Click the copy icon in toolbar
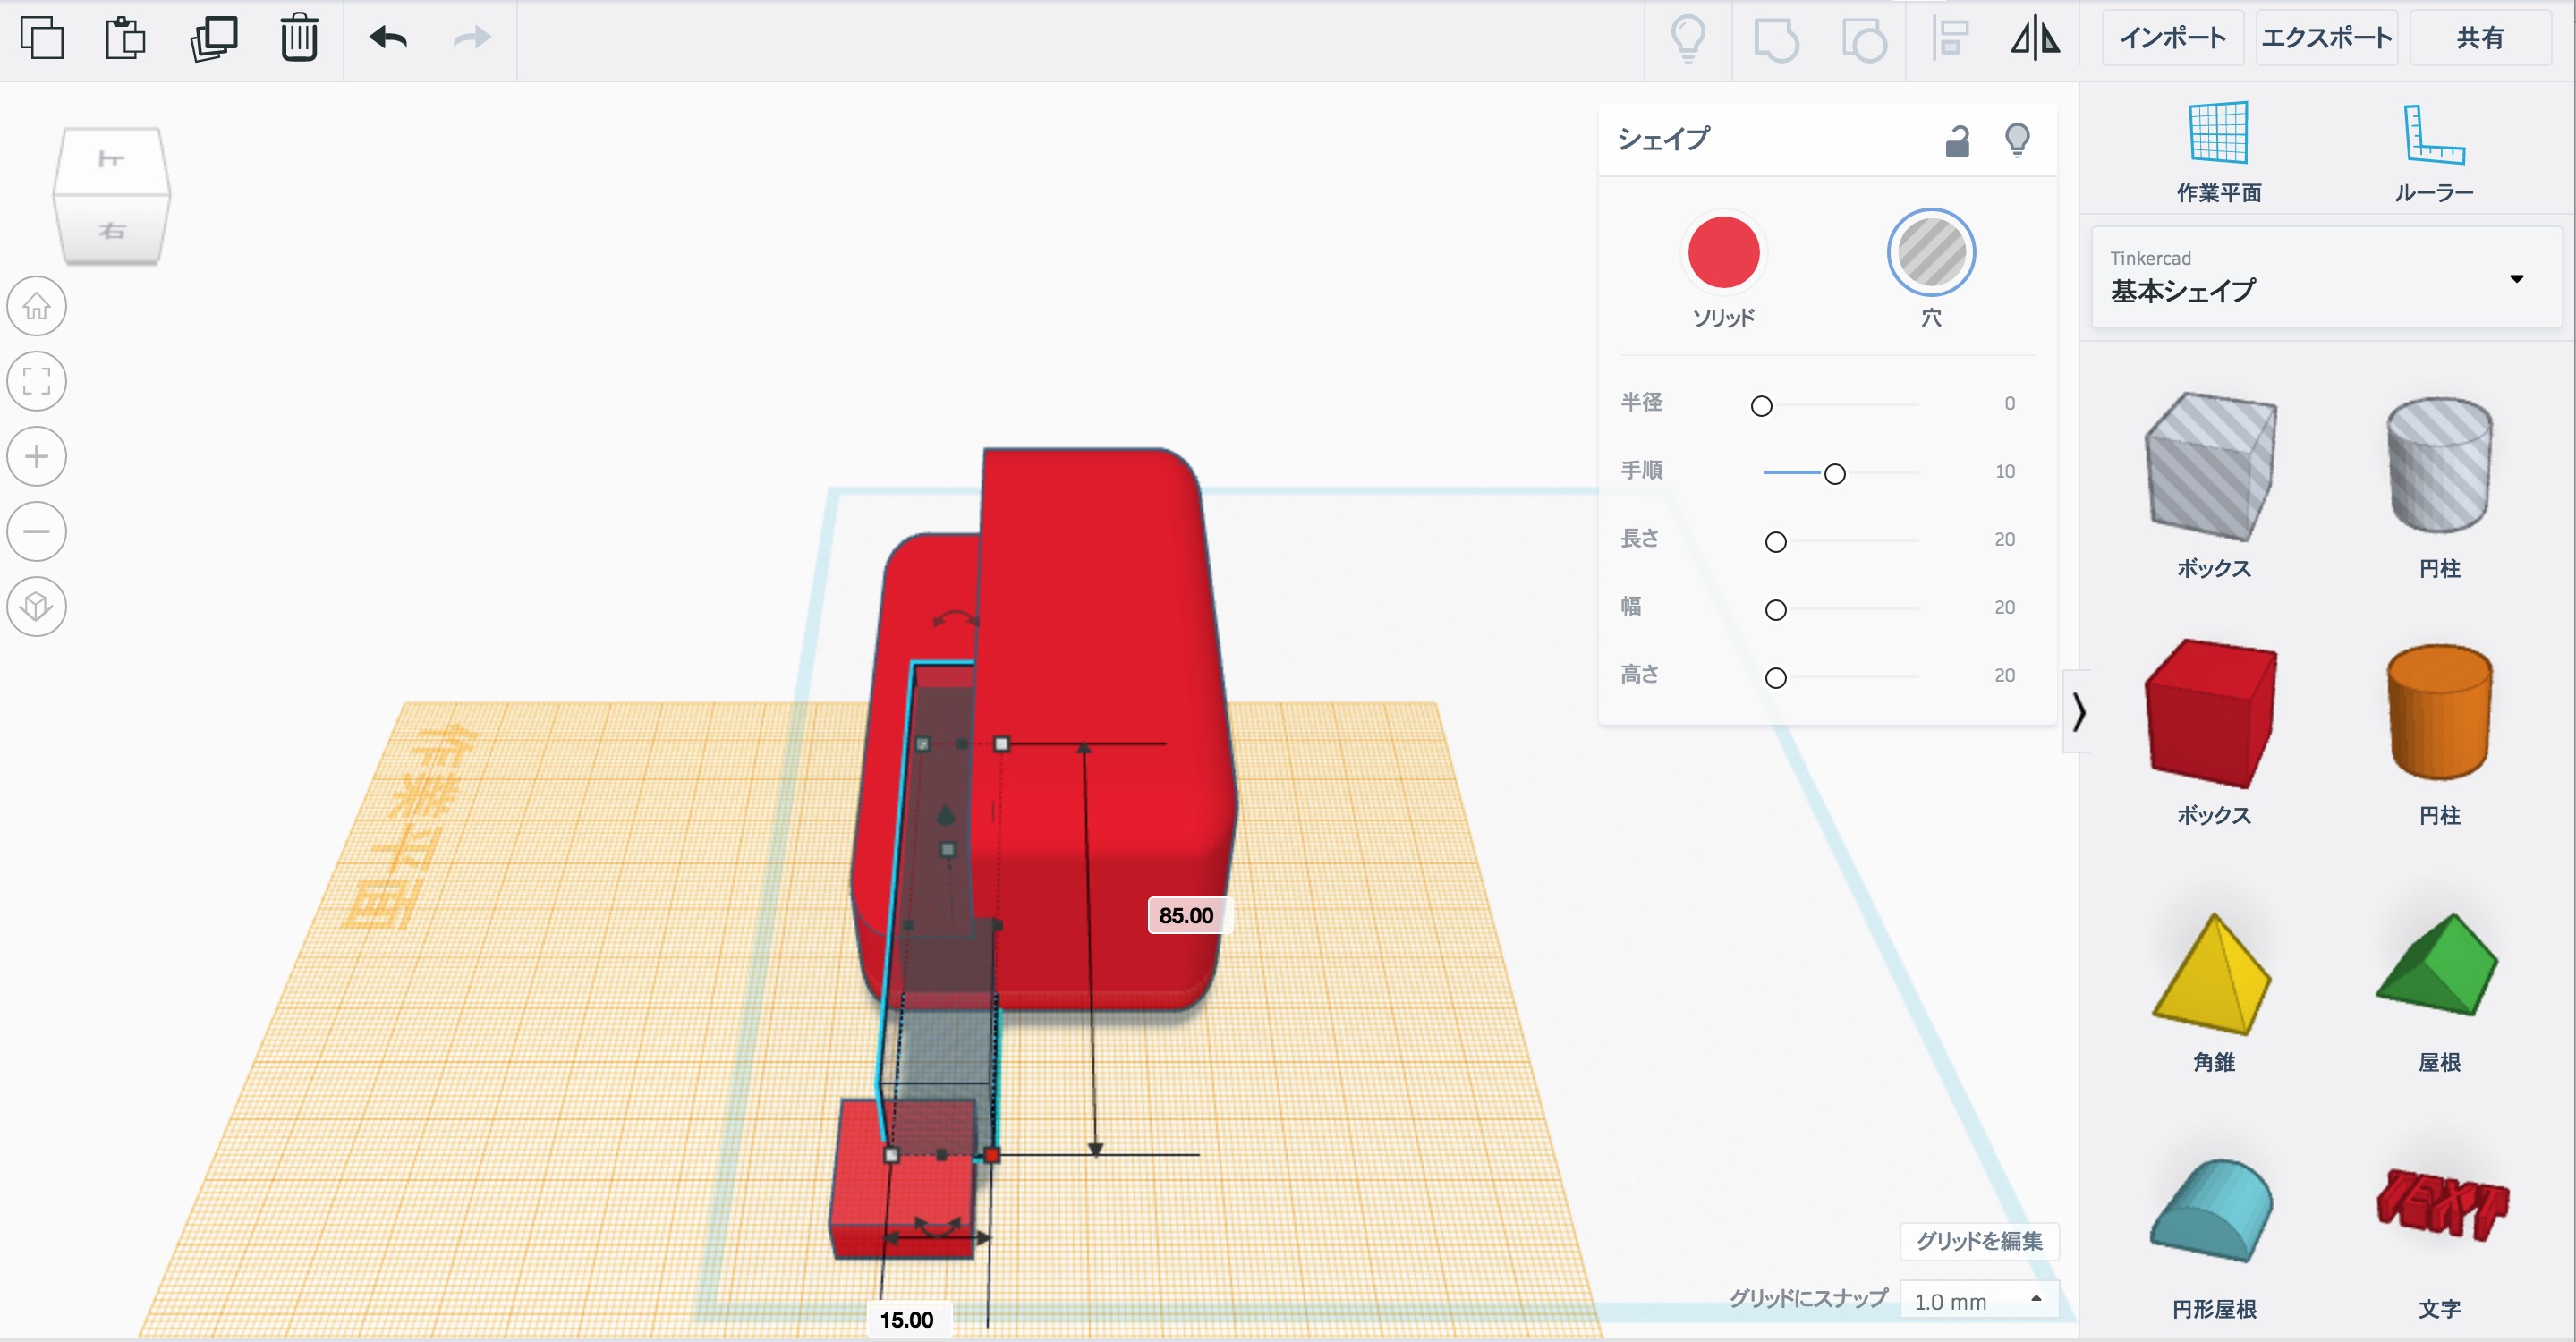Viewport: 2576px width, 1342px height. [41, 38]
